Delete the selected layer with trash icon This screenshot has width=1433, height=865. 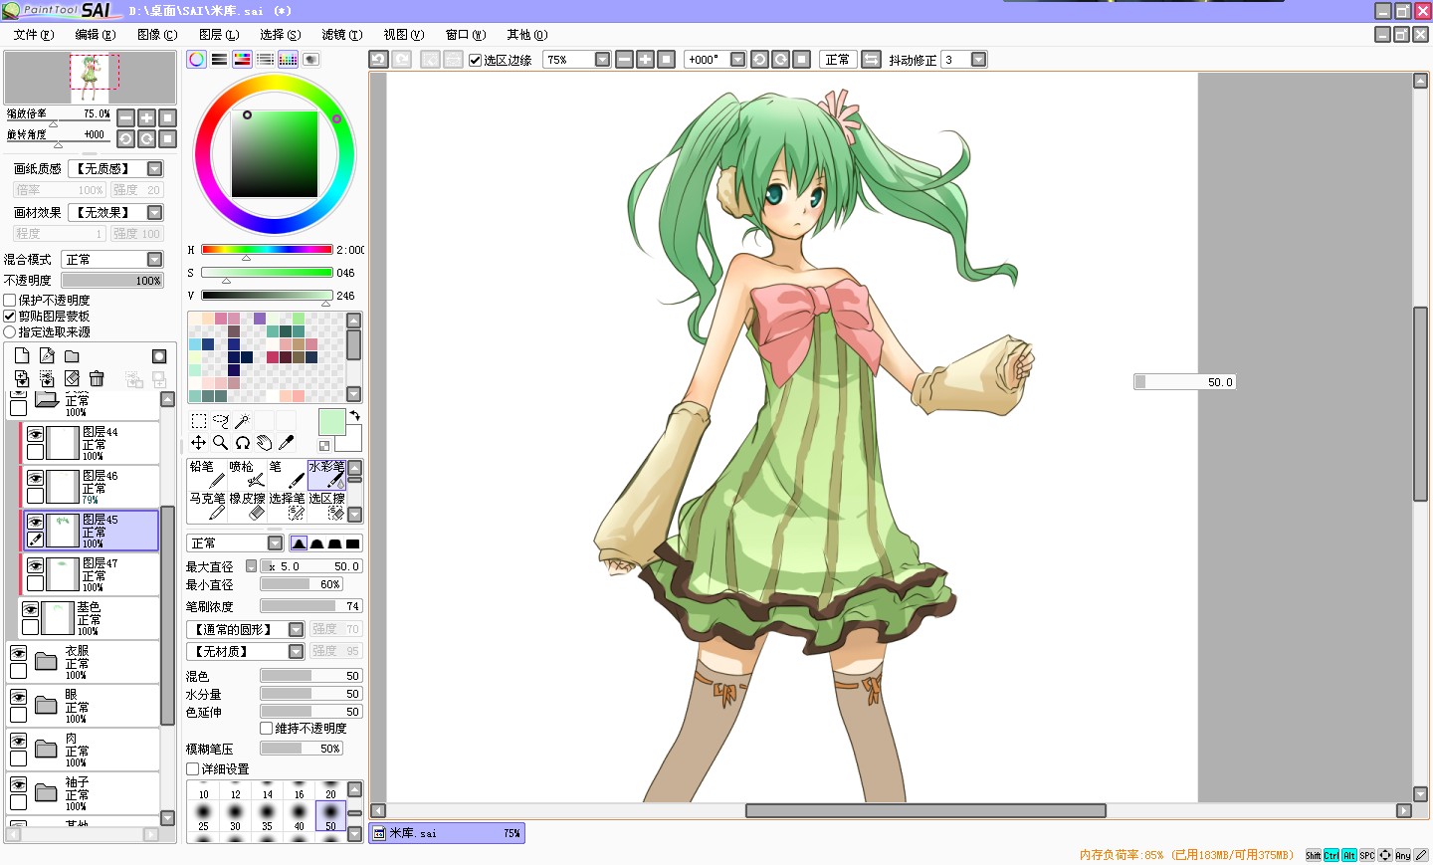pos(97,378)
